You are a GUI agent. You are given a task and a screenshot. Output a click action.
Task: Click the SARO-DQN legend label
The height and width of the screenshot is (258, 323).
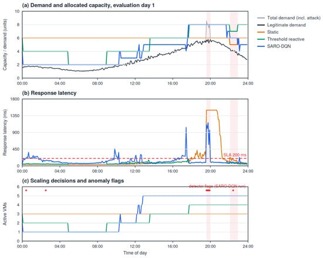[x=279, y=46]
